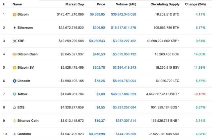Select XRP market cap $12.259.229.588
The image size is (212, 139).
71,41
